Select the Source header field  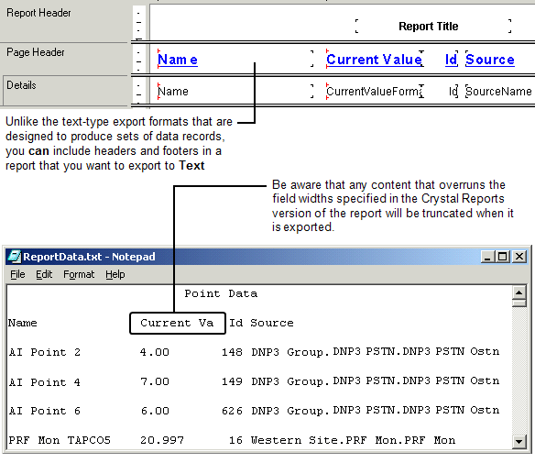(490, 59)
